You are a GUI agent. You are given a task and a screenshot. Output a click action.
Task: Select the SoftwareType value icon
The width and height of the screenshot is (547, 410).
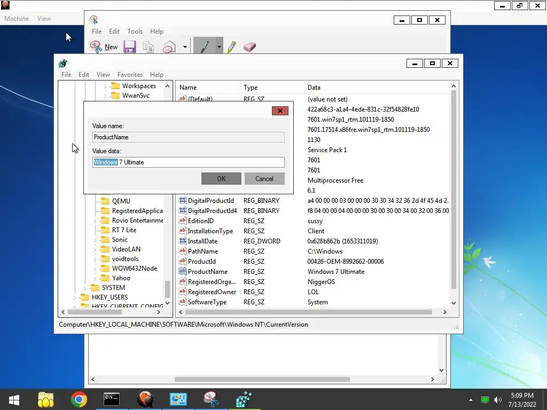(183, 302)
